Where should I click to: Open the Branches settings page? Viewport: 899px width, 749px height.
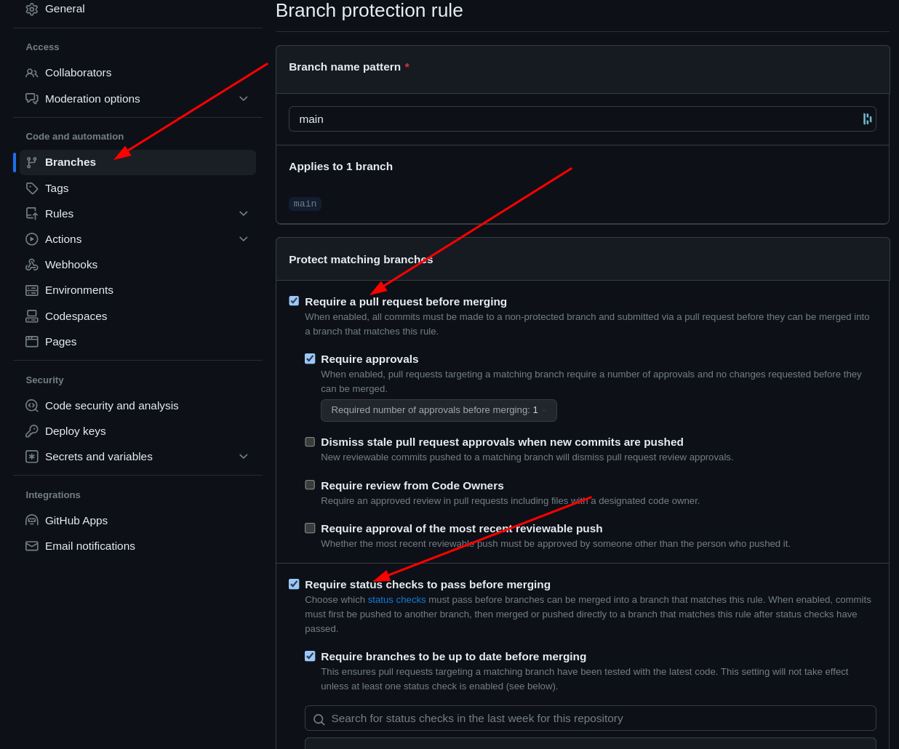71,162
